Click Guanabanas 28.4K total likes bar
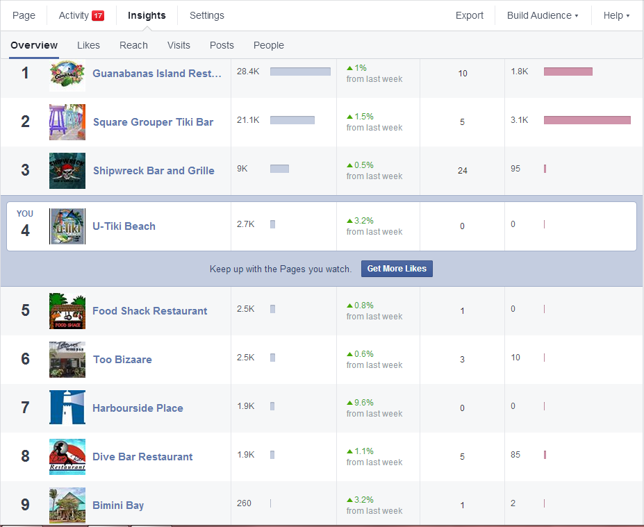This screenshot has width=644, height=527. 300,72
